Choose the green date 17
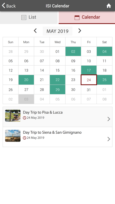 (x=89, y=70)
